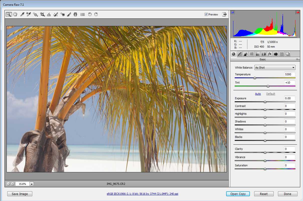
Task: Expand the Basic panel options menu
Action: [x=297, y=59]
